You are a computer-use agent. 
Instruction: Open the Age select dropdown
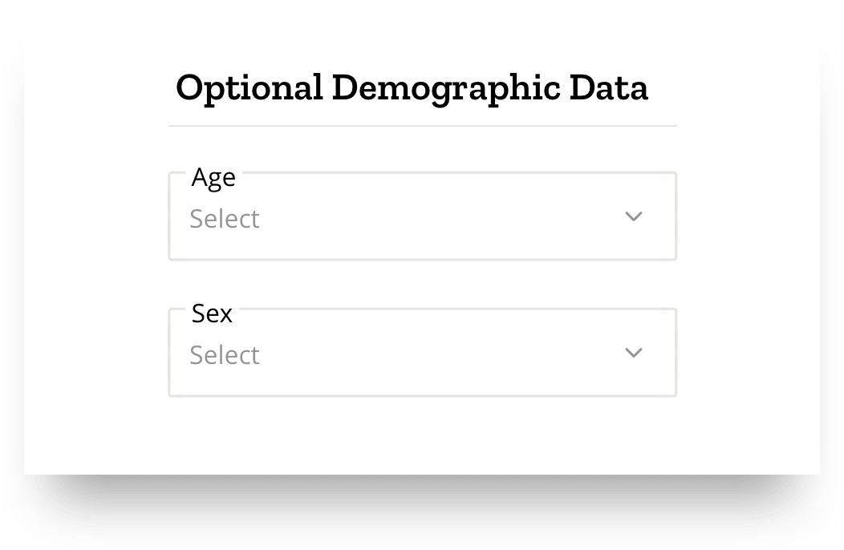(x=422, y=217)
